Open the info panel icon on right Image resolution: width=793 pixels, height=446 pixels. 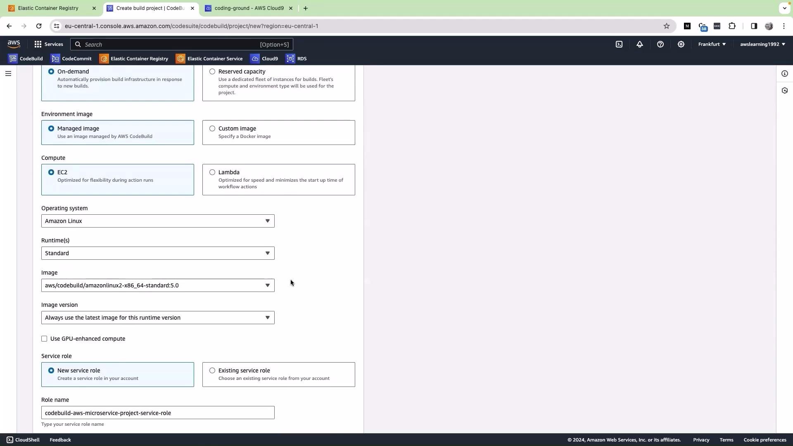(x=785, y=74)
